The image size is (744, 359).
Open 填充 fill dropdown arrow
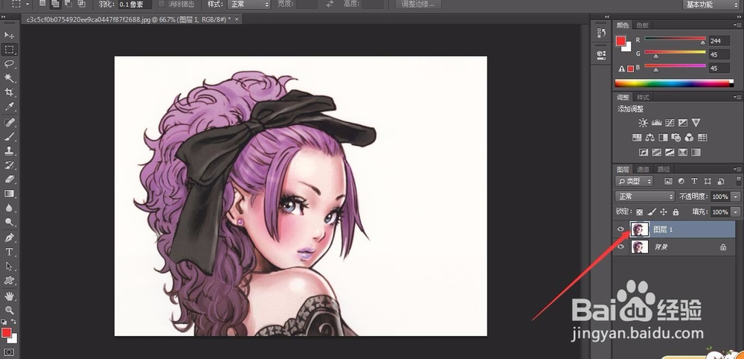pyautogui.click(x=736, y=212)
